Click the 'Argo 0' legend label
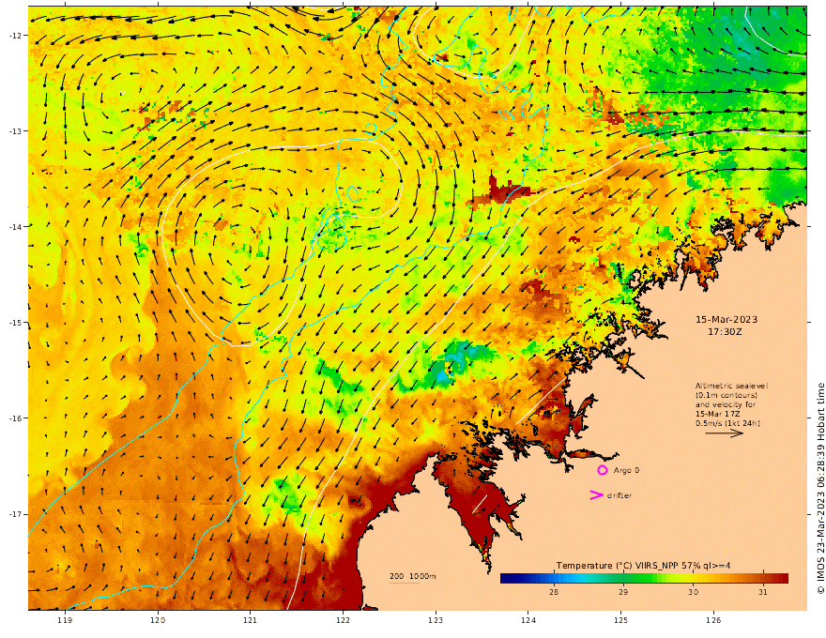 pyautogui.click(x=626, y=470)
